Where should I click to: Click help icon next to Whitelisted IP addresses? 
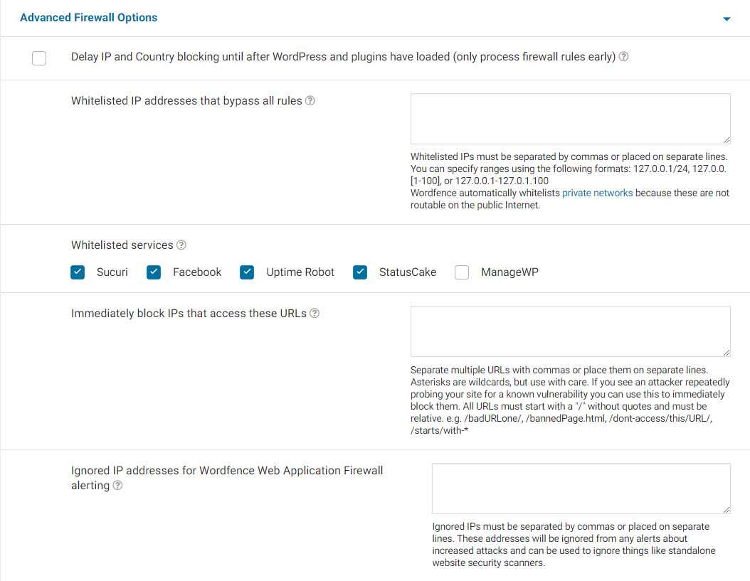coord(310,101)
